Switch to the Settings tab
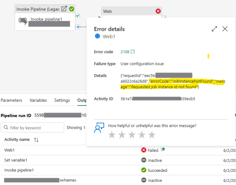The width and height of the screenshot is (236, 185). [x=62, y=100]
